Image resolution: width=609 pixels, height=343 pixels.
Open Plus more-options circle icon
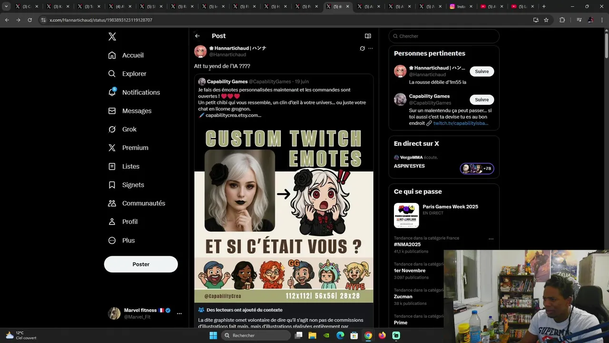[112, 241]
